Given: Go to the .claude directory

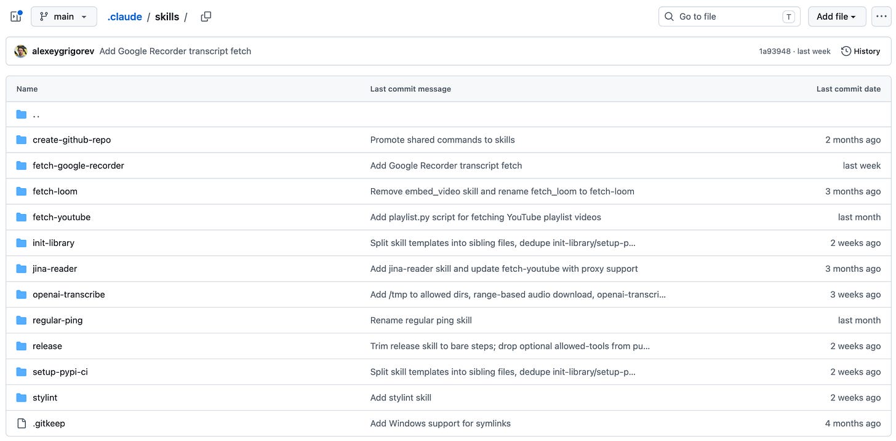Looking at the screenshot, I should coord(125,17).
